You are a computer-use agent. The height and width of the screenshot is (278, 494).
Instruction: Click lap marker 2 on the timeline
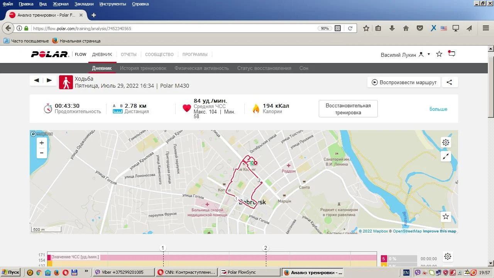[266, 248]
